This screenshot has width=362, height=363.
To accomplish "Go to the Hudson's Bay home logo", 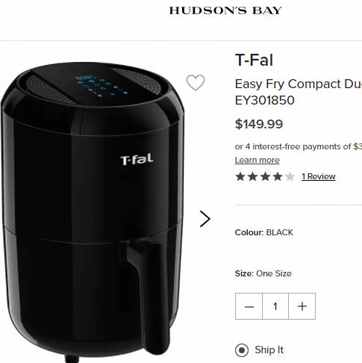I will pyautogui.click(x=225, y=10).
